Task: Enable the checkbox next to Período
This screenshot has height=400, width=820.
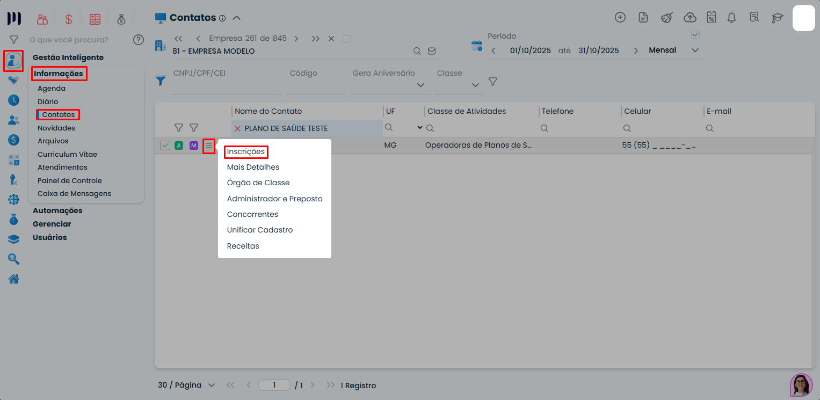Action: coord(695,34)
